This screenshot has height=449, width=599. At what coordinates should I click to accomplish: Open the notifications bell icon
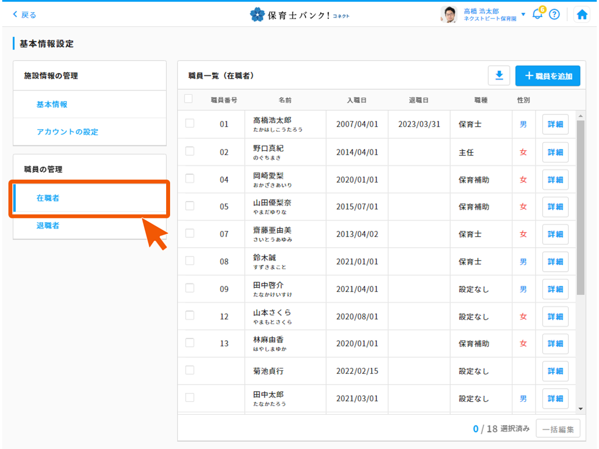537,15
